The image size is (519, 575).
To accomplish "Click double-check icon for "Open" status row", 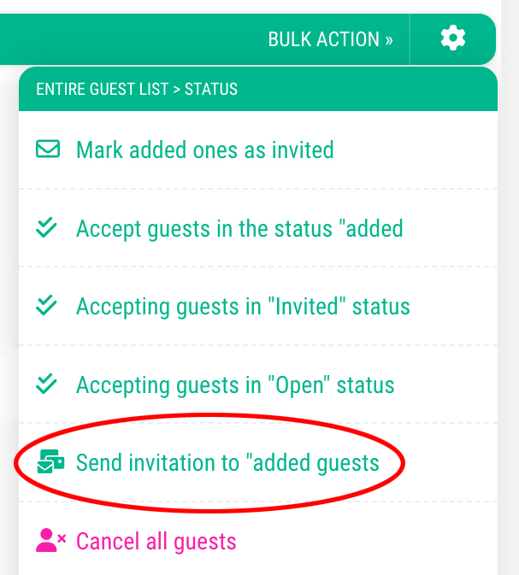I will tap(48, 384).
